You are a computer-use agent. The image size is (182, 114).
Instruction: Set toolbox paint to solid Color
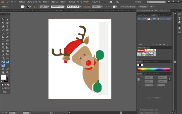coord(2,85)
